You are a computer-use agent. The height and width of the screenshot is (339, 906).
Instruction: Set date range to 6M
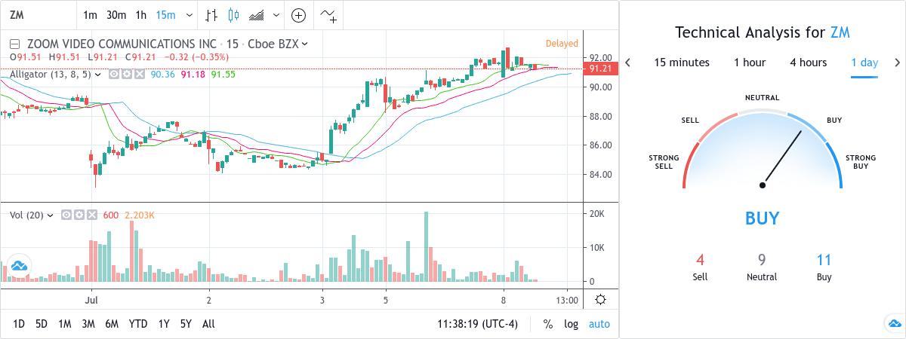click(112, 324)
